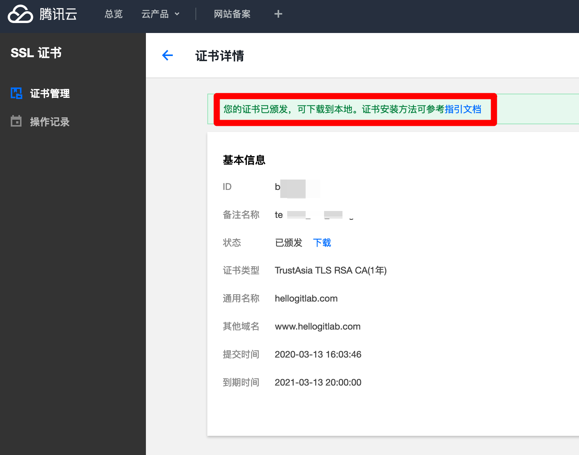Click the plus icon in top navigation
The width and height of the screenshot is (579, 455).
pyautogui.click(x=278, y=14)
